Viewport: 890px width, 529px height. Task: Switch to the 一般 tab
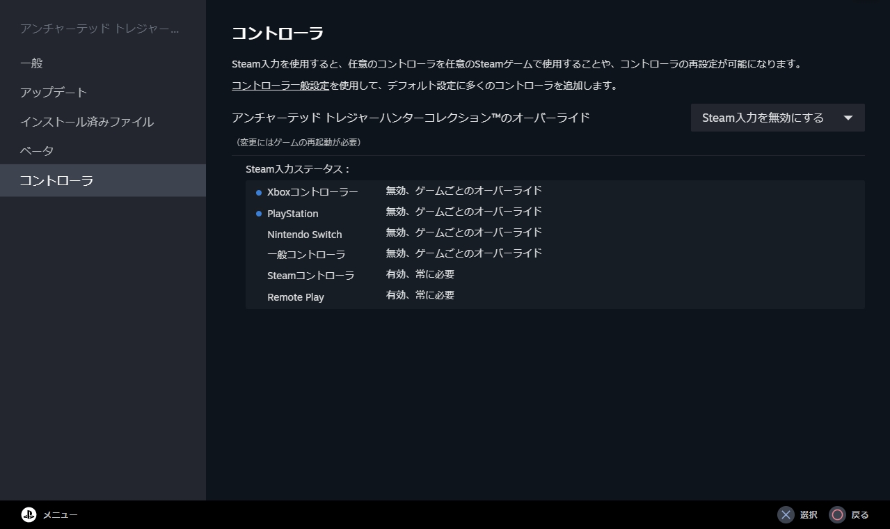point(32,63)
